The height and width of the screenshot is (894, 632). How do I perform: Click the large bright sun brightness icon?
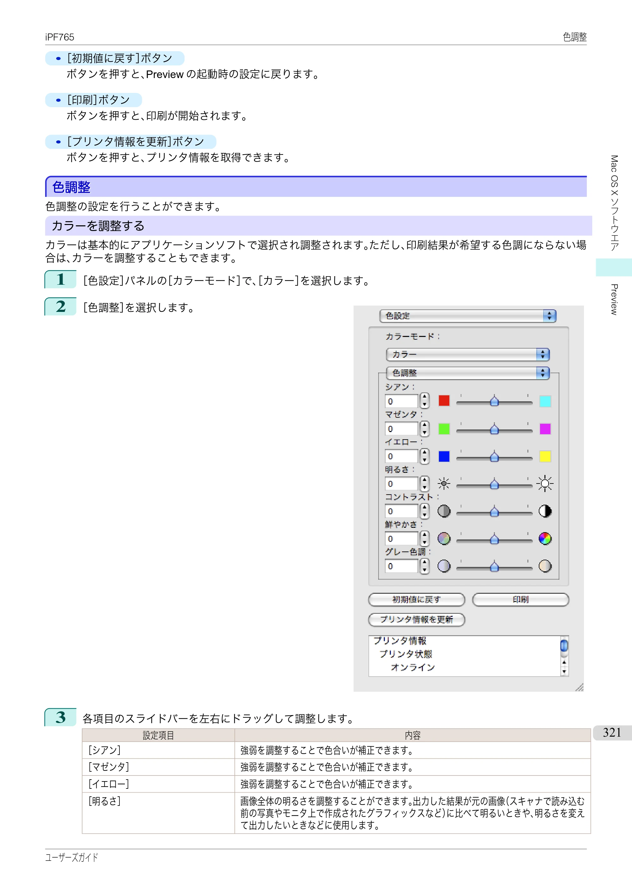coord(545,483)
